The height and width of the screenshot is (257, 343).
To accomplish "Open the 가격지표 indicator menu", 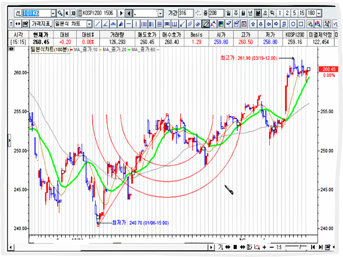I will 41,24.
